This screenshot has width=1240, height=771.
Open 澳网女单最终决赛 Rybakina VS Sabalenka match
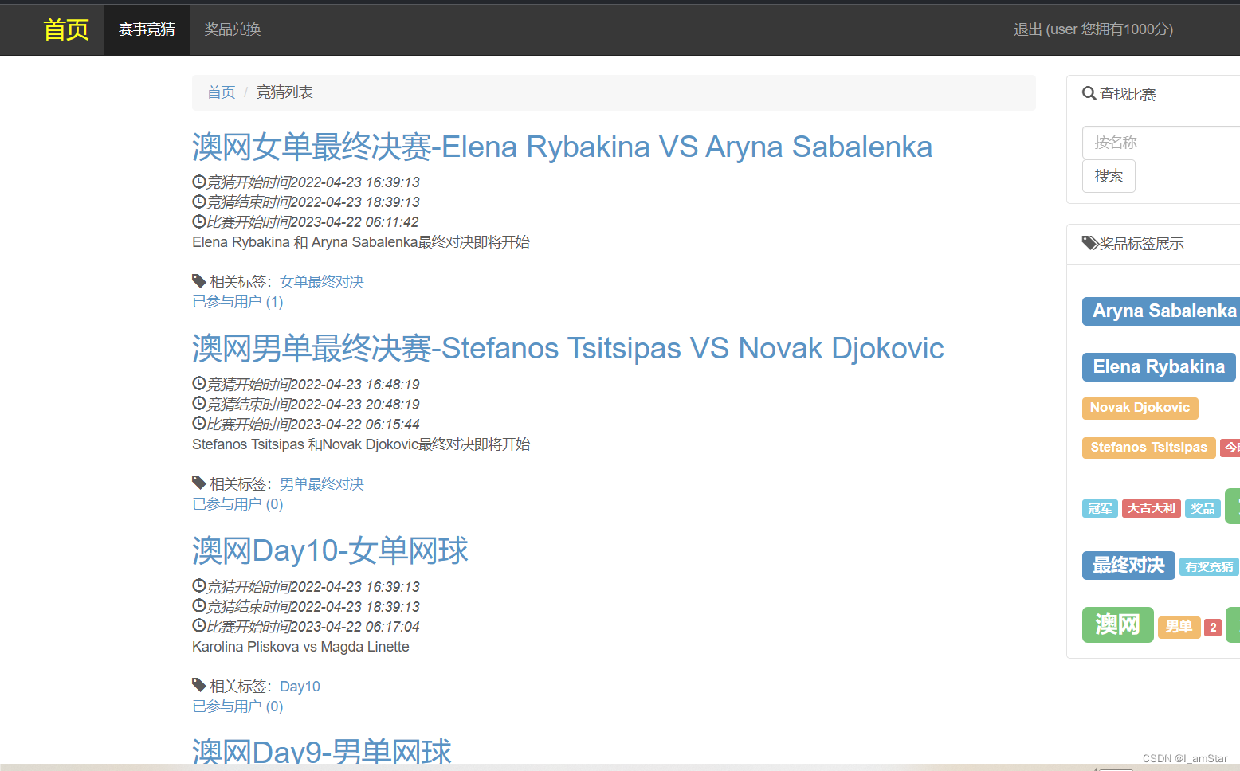(x=562, y=147)
